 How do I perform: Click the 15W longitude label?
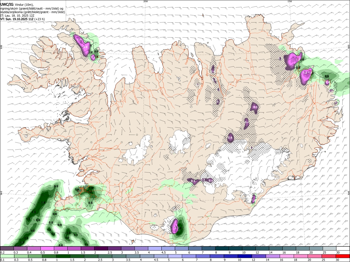pyautogui.click(x=290, y=1)
